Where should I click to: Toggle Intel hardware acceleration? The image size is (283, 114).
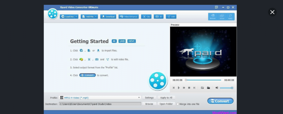(222, 17)
